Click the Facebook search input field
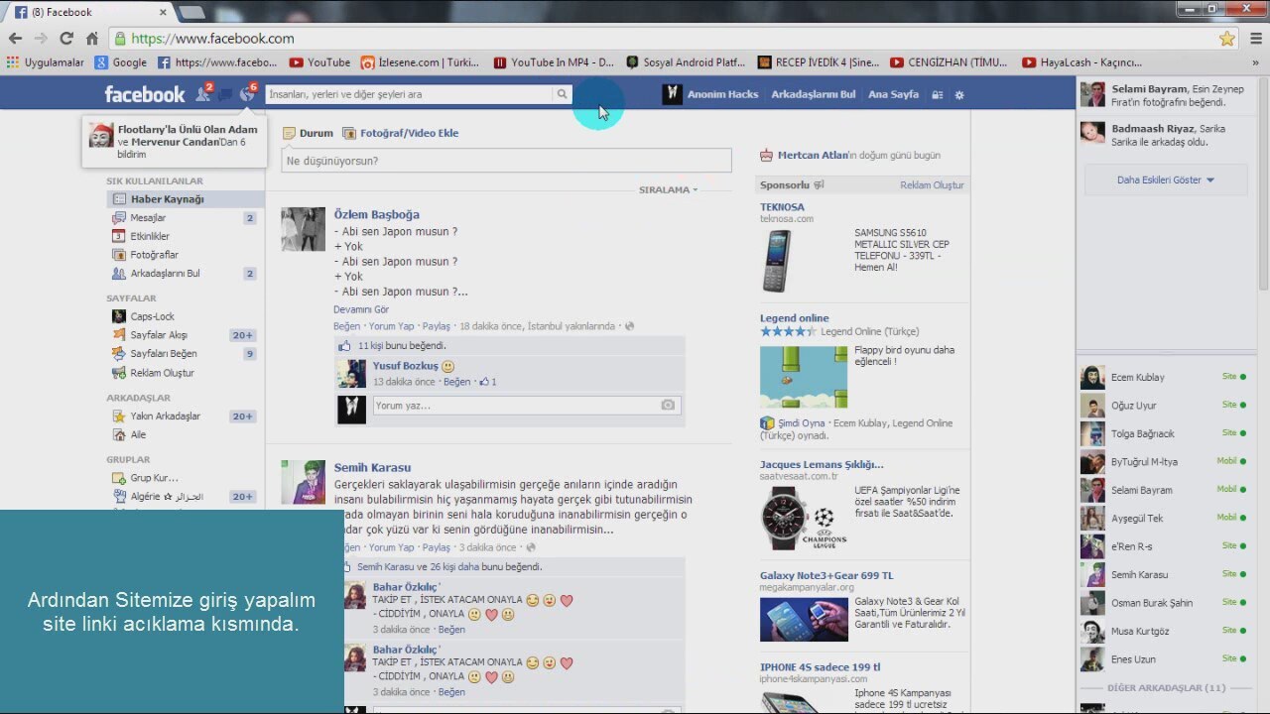The width and height of the screenshot is (1270, 714). pos(409,94)
